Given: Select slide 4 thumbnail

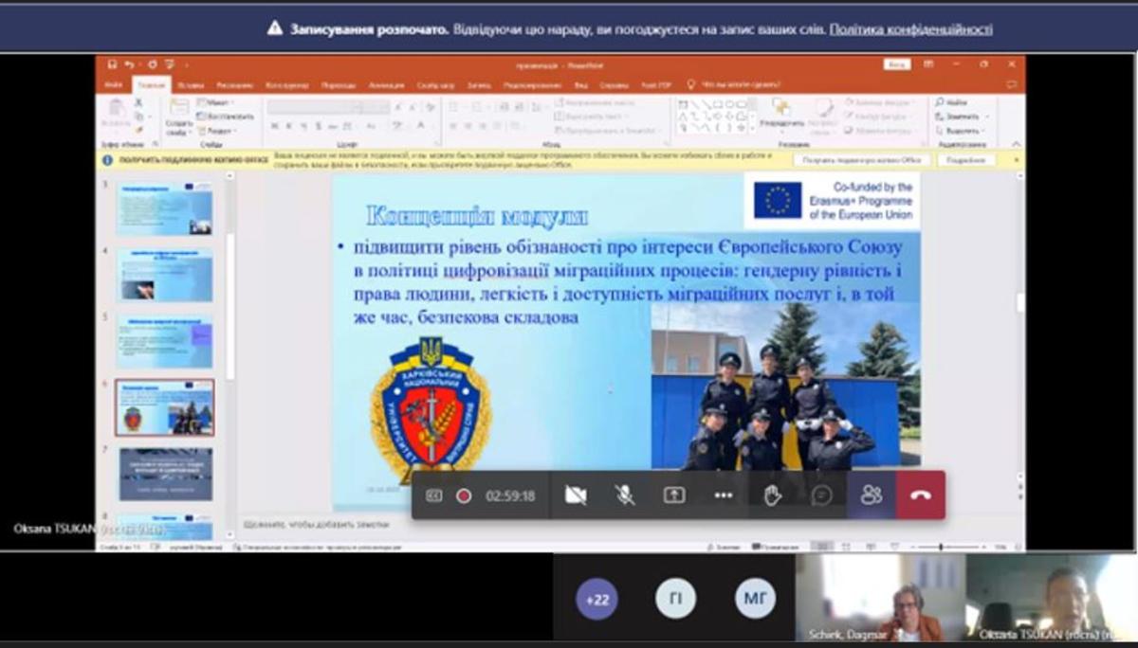Looking at the screenshot, I should tap(165, 275).
